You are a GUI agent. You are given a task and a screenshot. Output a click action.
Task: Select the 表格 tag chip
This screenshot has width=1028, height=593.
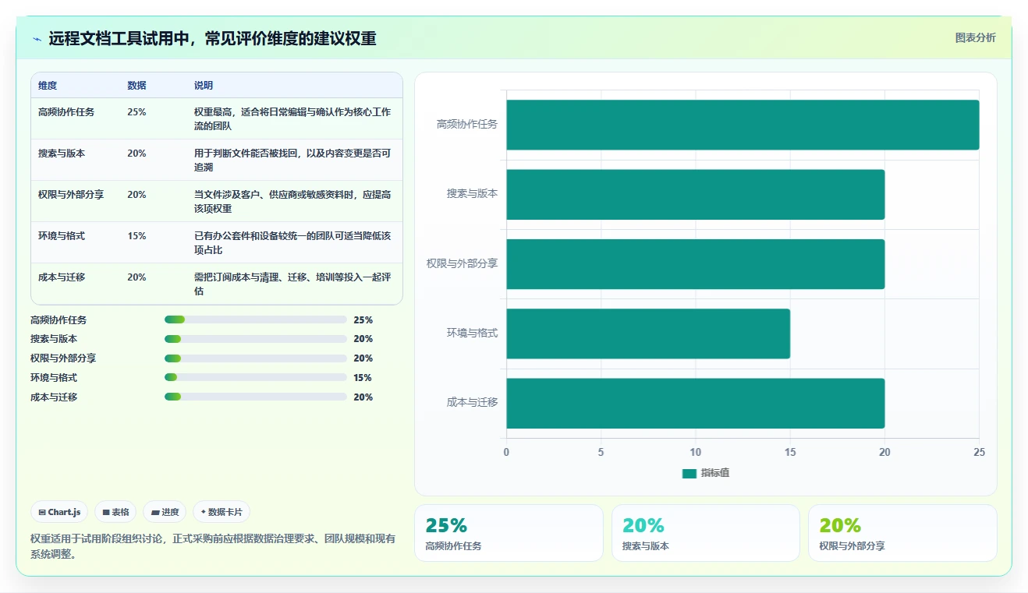tap(115, 512)
